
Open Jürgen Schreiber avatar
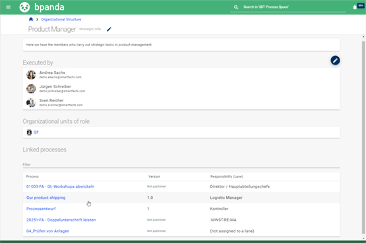31,89
